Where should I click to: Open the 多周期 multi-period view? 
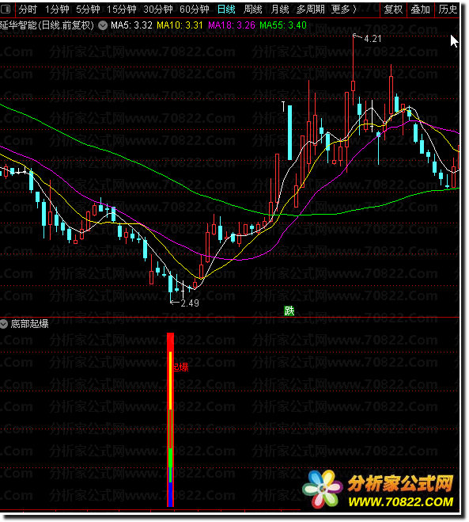click(311, 10)
